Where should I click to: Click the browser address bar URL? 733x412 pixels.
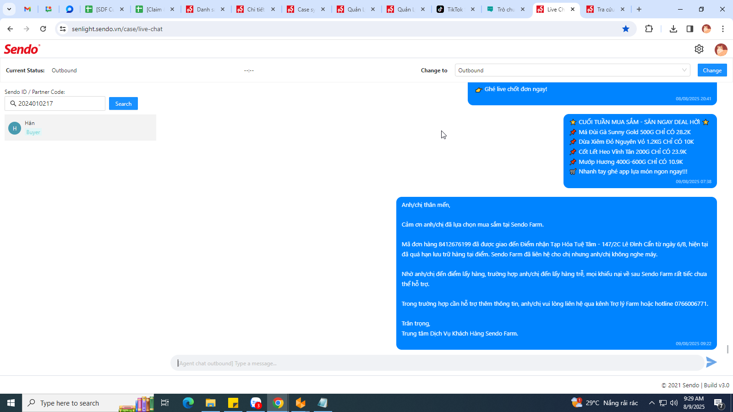point(117,29)
